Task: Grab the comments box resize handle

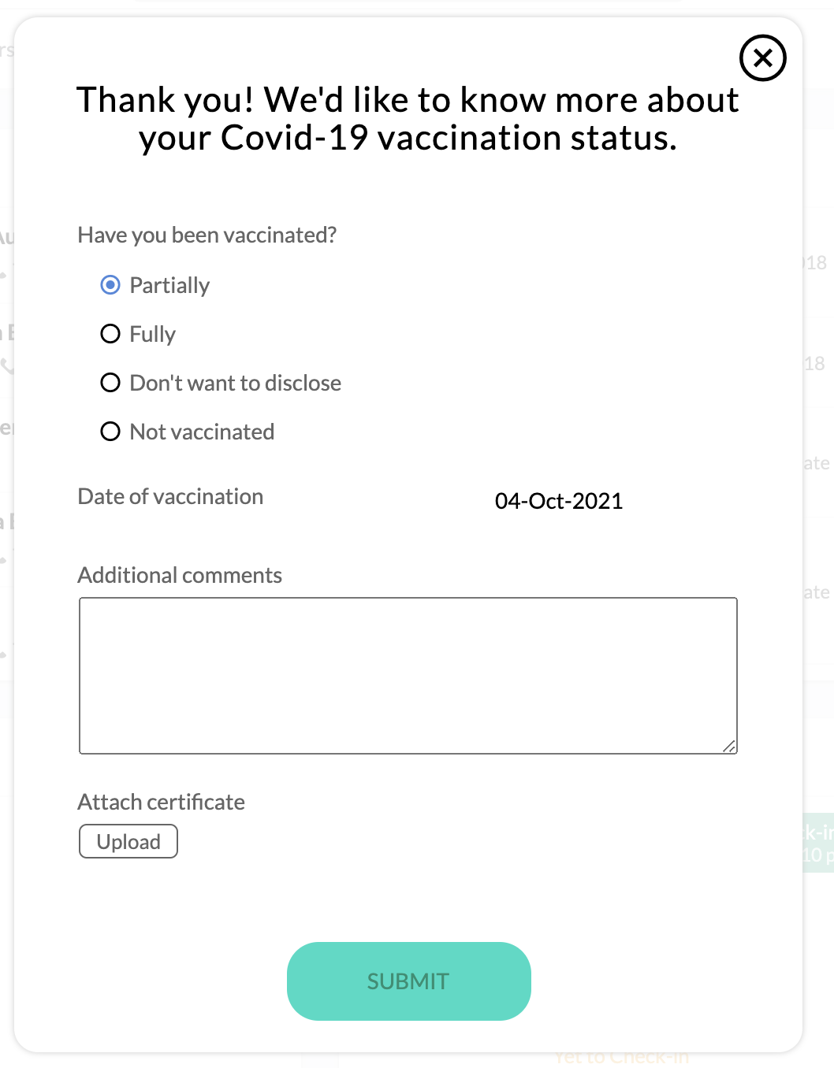Action: (x=730, y=745)
